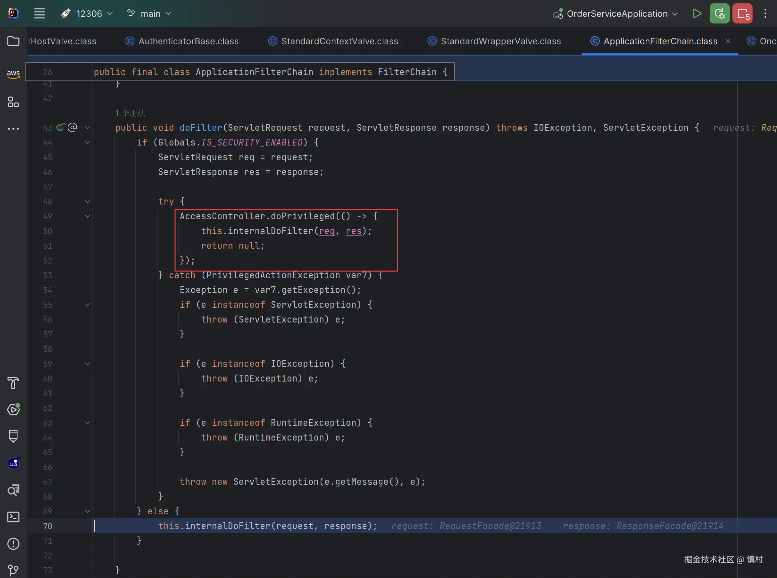Collapse the doFilter method fold arrow
This screenshot has width=777, height=578.
[87, 128]
